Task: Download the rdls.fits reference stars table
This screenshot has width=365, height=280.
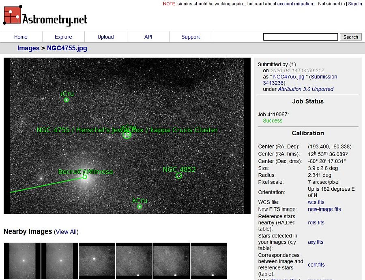Action: [316, 222]
